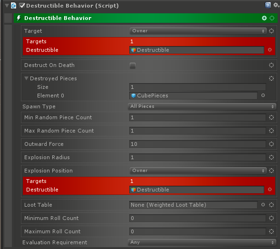This screenshot has height=249, width=280.
Task: Collapse the Destructible Behavior script component
Action: pyautogui.click(x=7, y=6)
